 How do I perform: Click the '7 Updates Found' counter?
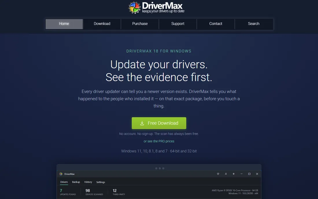point(68,192)
